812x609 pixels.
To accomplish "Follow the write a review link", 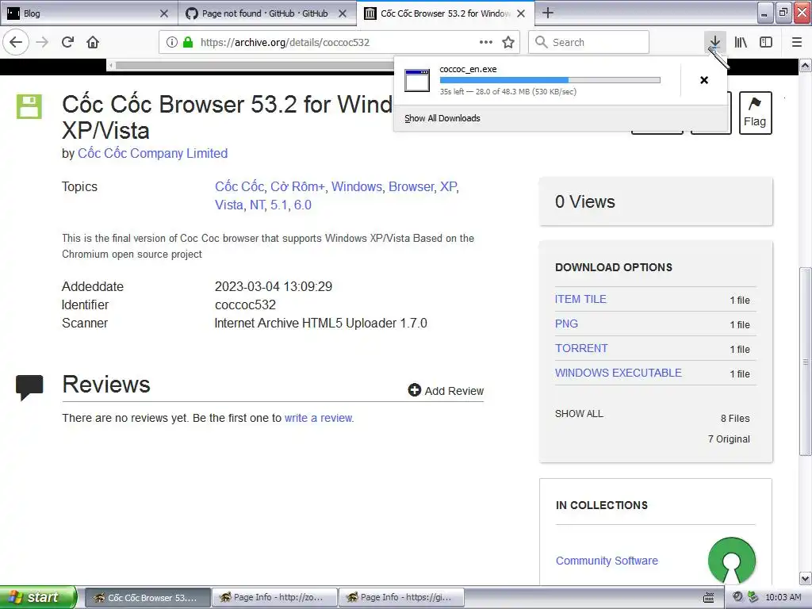I will pyautogui.click(x=319, y=418).
